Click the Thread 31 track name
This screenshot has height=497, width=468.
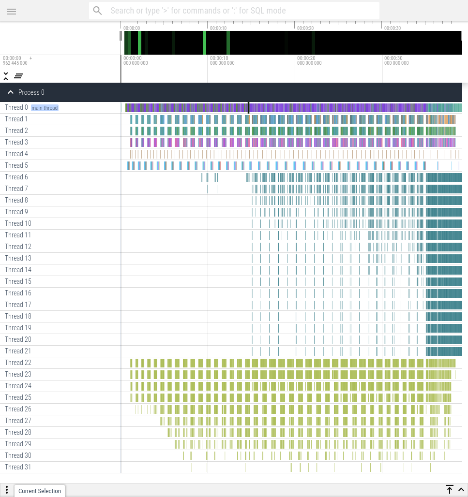click(18, 467)
